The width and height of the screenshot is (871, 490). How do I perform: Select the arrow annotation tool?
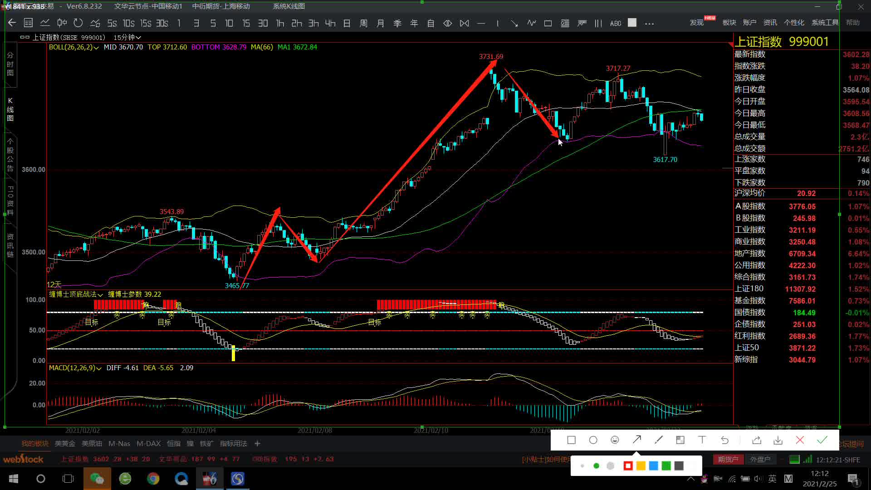coord(636,440)
